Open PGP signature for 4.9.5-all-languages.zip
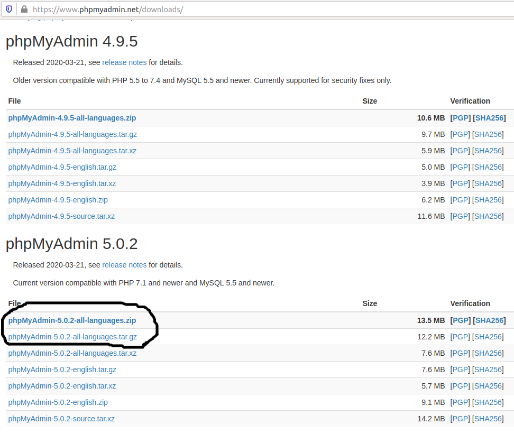 [460, 118]
